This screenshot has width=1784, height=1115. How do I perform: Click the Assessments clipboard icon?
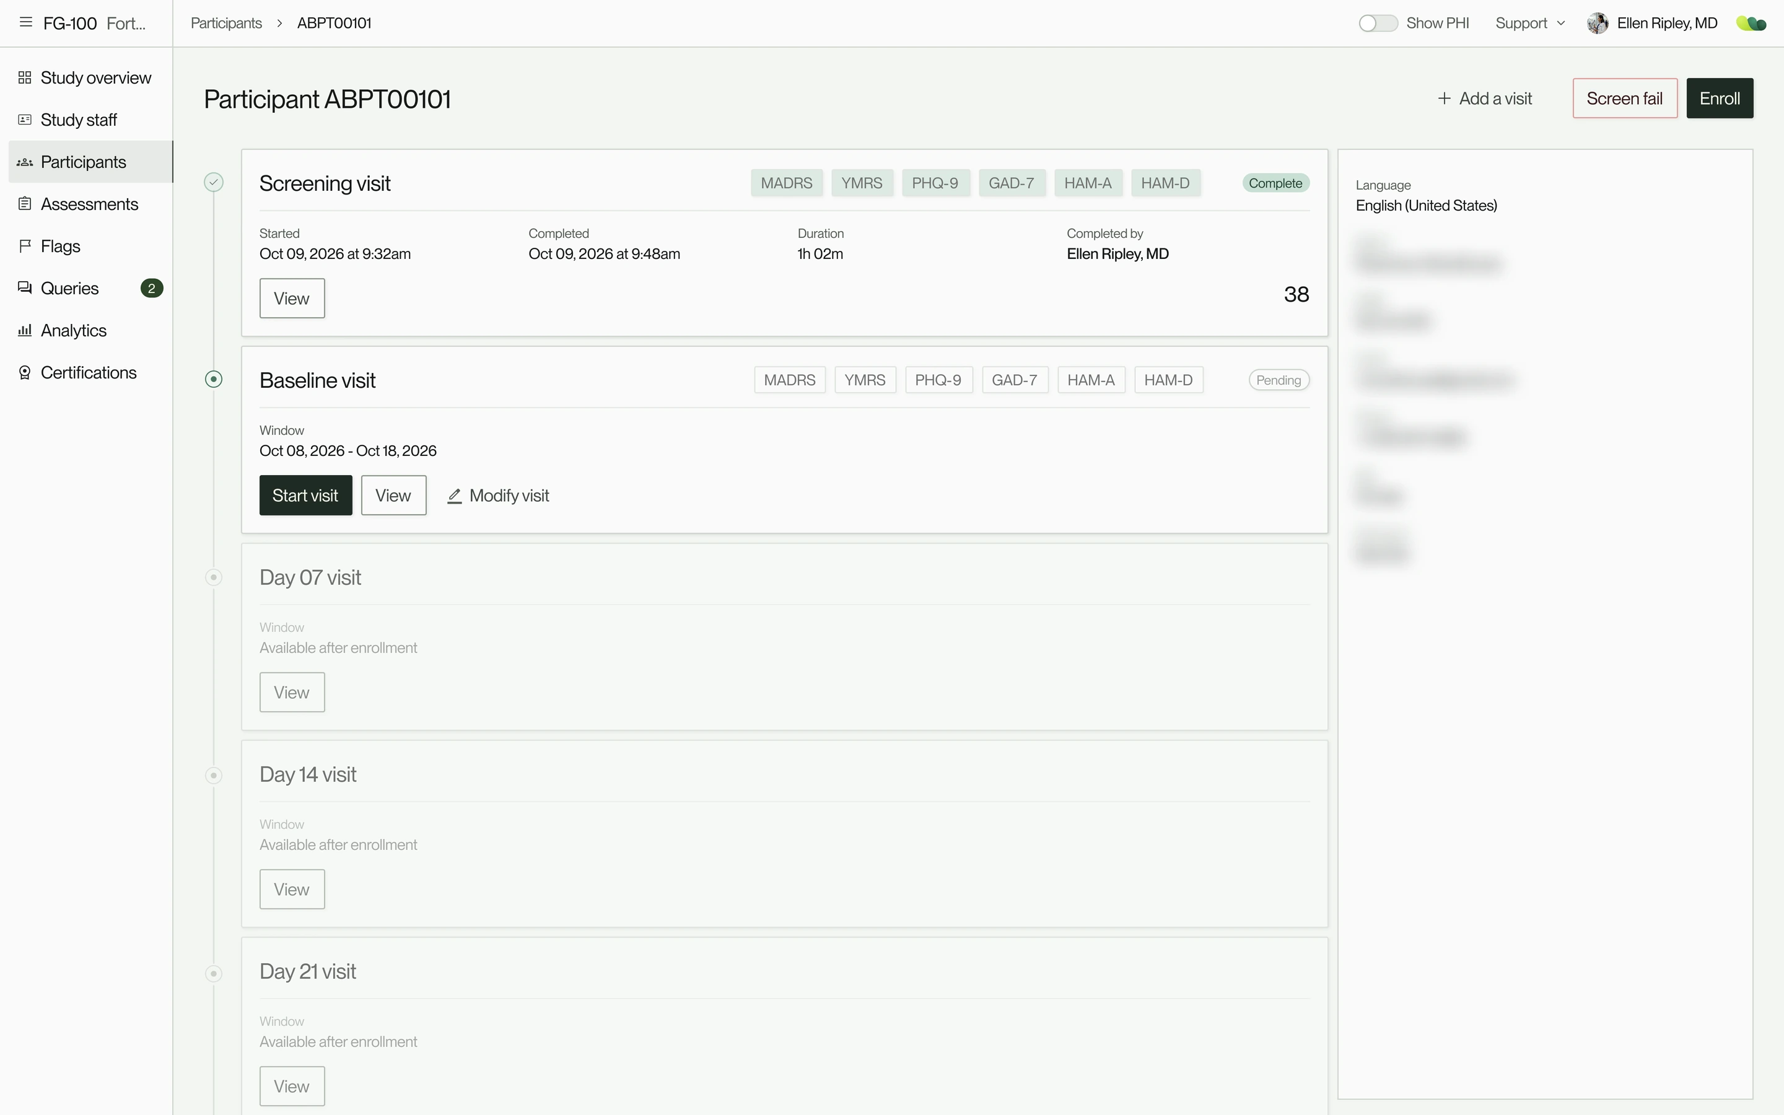24,204
